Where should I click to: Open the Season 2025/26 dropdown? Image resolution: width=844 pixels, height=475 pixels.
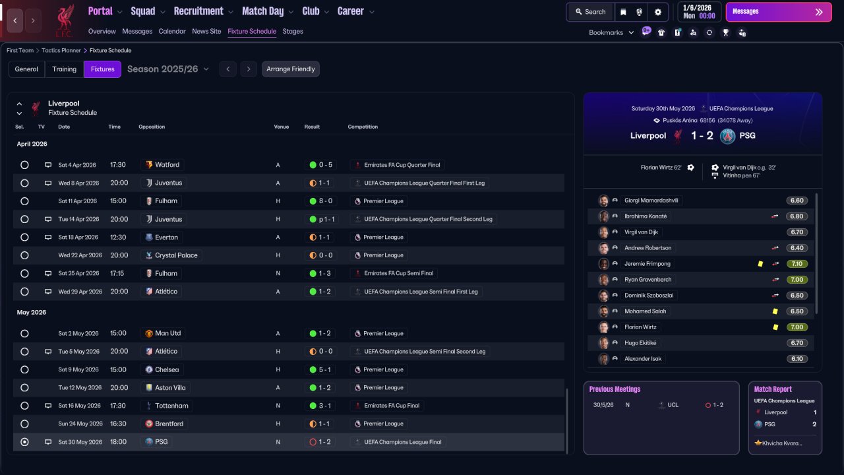pos(168,69)
